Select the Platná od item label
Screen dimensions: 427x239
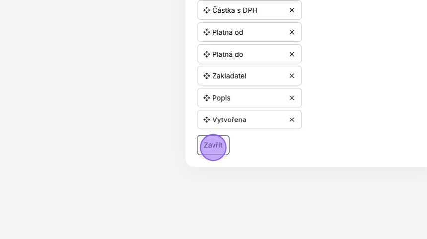[x=228, y=32]
